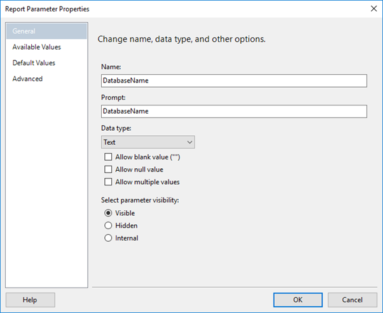Click the Help button
Viewport: 383px width, 313px height.
(31, 300)
